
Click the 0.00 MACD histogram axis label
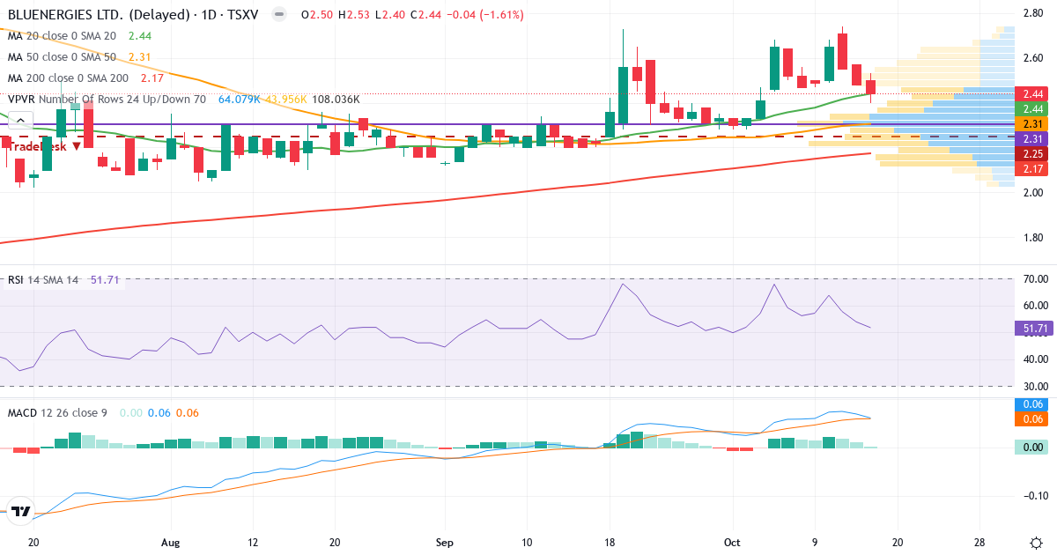click(x=1033, y=448)
